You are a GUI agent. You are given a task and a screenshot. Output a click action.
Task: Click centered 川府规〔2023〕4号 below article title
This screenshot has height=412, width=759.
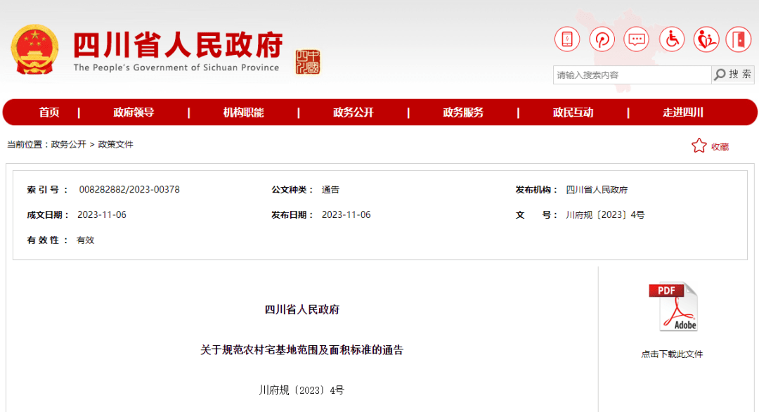tap(301, 390)
